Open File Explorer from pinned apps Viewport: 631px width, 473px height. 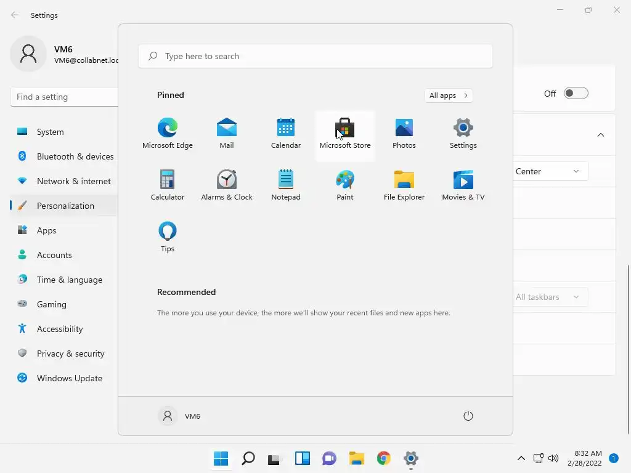pos(404,185)
